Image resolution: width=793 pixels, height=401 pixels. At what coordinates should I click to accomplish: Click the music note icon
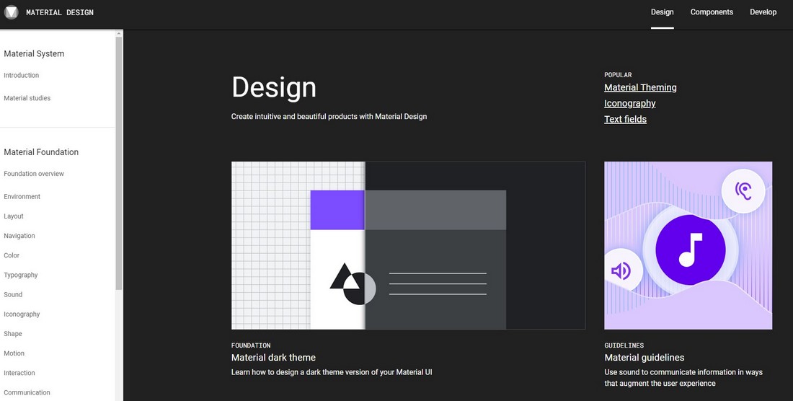point(691,250)
